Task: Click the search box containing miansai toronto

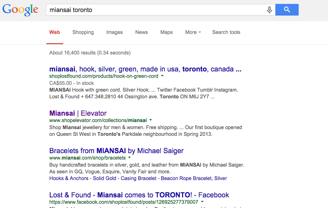Action: [156, 10]
